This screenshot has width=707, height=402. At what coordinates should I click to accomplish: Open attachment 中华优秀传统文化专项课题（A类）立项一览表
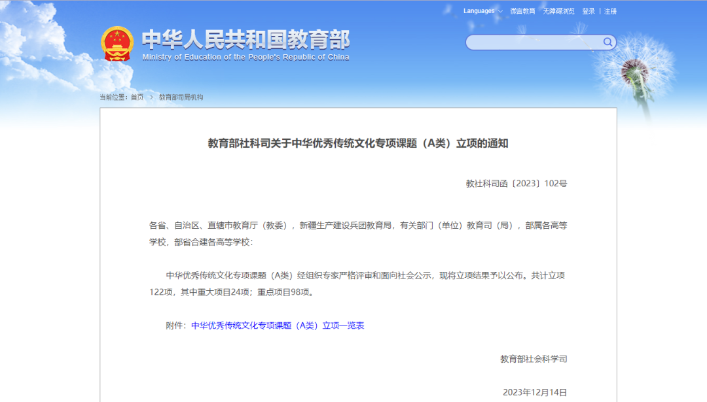coord(278,325)
